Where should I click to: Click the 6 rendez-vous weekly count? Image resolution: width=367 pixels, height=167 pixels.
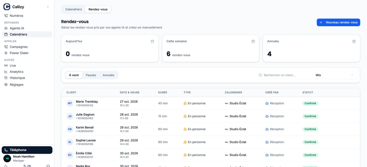tap(178, 54)
